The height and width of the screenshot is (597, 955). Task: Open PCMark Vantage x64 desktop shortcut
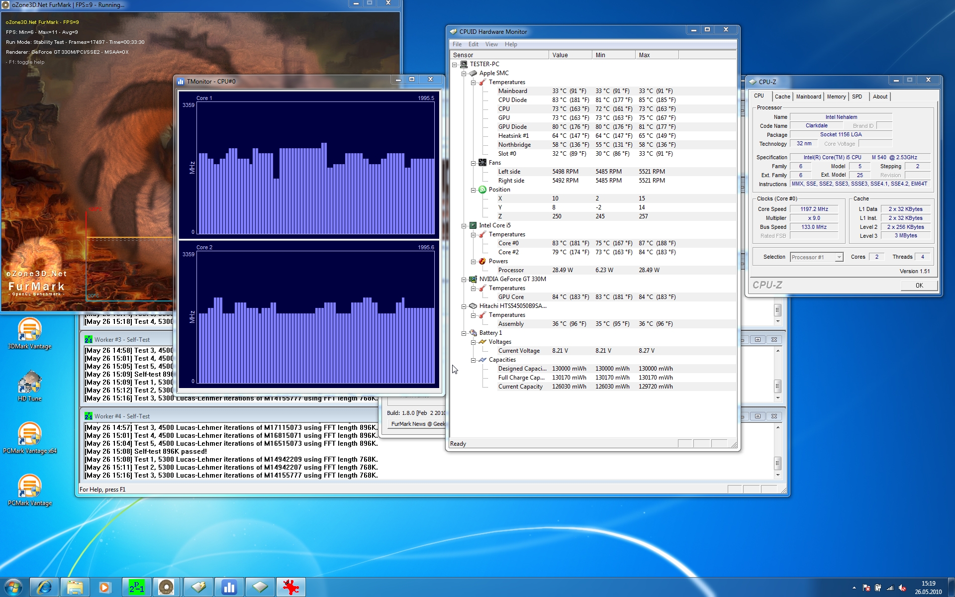(x=29, y=438)
